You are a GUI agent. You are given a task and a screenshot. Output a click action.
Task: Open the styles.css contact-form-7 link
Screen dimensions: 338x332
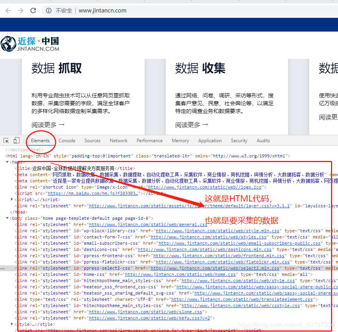pos(209,237)
